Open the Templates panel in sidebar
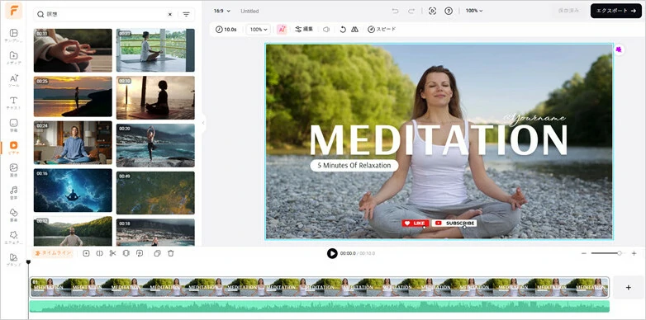This screenshot has width=646, height=320. pyautogui.click(x=13, y=35)
